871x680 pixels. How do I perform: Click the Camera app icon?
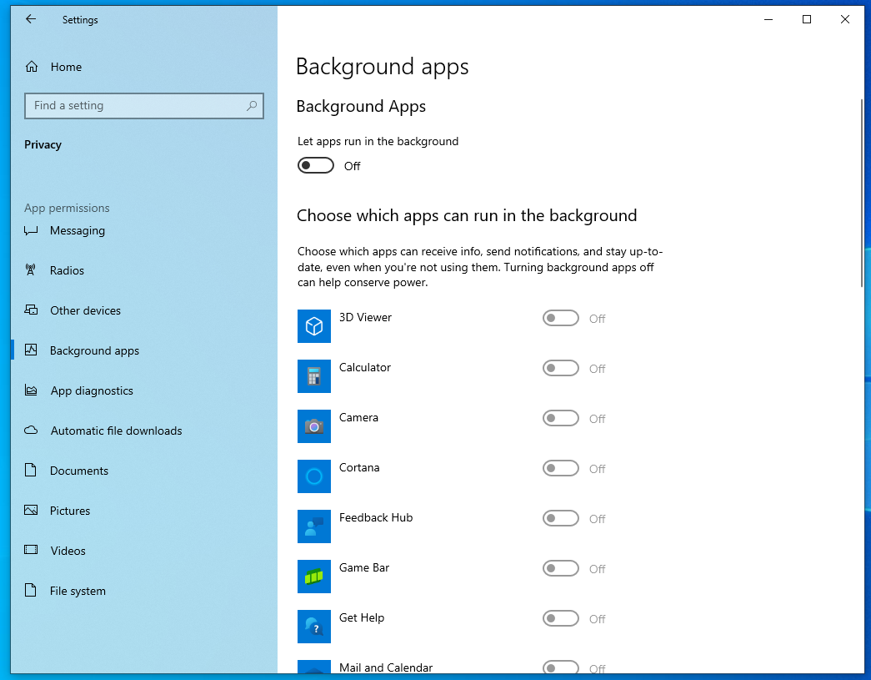(x=314, y=426)
